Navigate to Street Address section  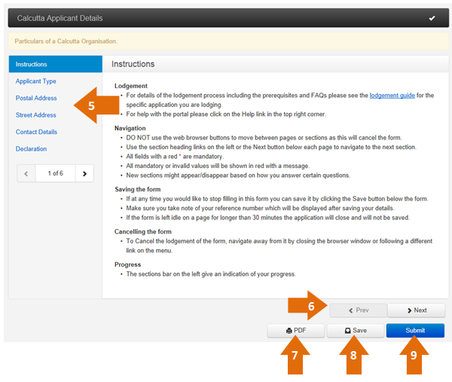pyautogui.click(x=35, y=115)
